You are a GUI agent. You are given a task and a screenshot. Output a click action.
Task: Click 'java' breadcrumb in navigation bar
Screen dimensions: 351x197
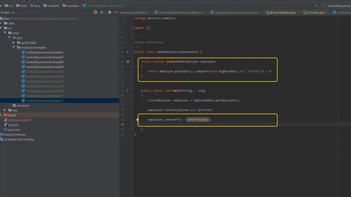coord(35,5)
